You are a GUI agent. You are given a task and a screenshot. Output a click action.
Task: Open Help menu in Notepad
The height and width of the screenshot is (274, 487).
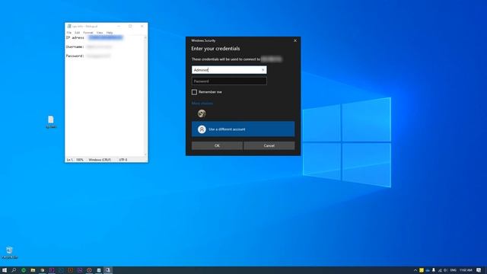[x=110, y=33]
